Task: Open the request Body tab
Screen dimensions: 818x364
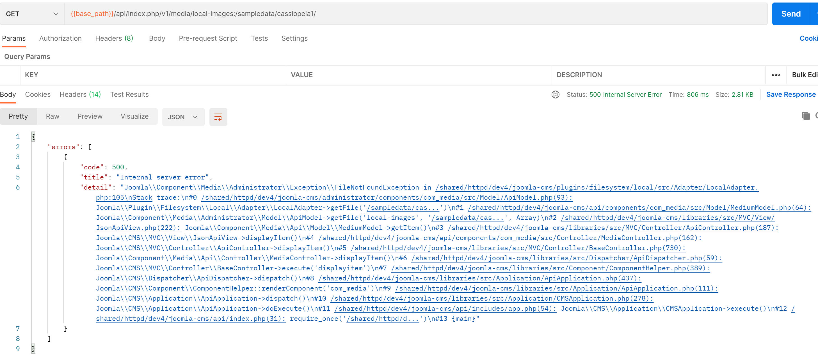Action: (157, 38)
